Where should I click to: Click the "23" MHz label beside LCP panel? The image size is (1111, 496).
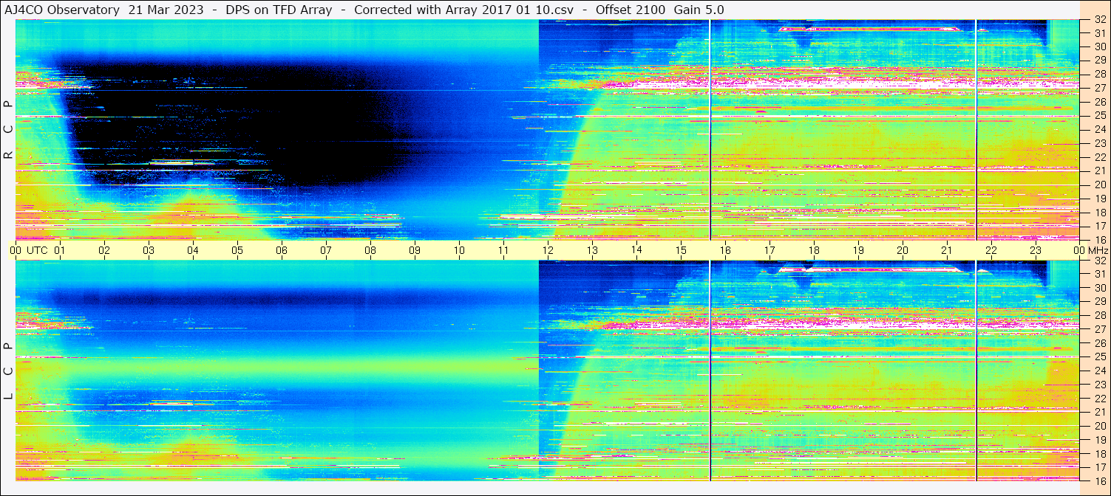tap(1099, 385)
